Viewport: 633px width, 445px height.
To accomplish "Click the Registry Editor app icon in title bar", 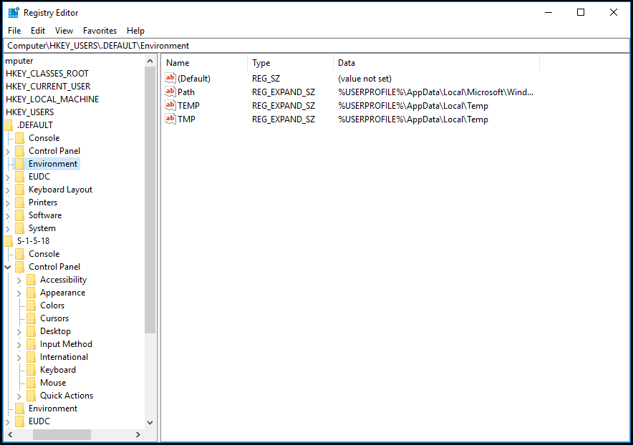I will click(x=14, y=12).
